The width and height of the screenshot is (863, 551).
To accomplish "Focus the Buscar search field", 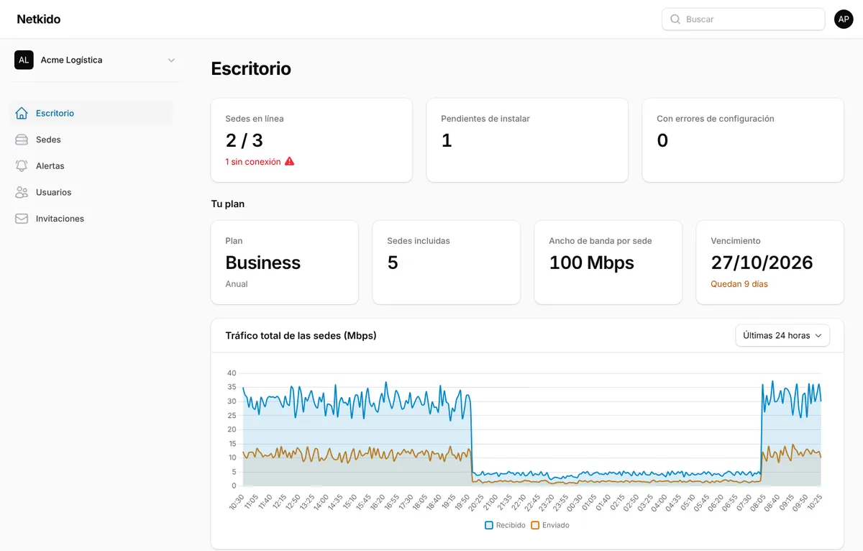I will click(743, 19).
